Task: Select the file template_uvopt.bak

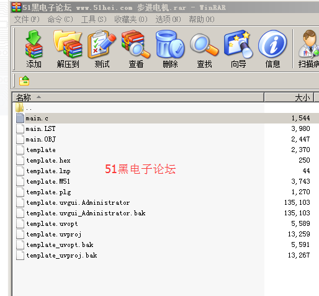Action: 60,245
